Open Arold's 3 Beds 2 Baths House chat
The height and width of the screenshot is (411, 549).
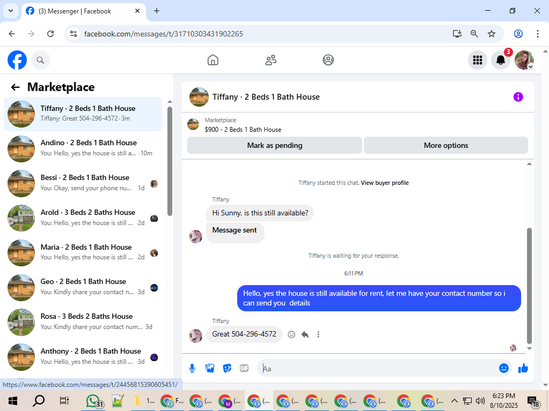[x=83, y=219]
